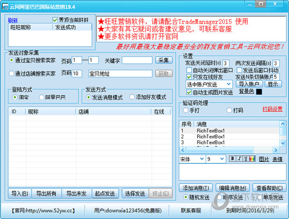This screenshot has width=289, height=219.
Task: Click the 旺旺昵称 column header
Action: point(30,27)
